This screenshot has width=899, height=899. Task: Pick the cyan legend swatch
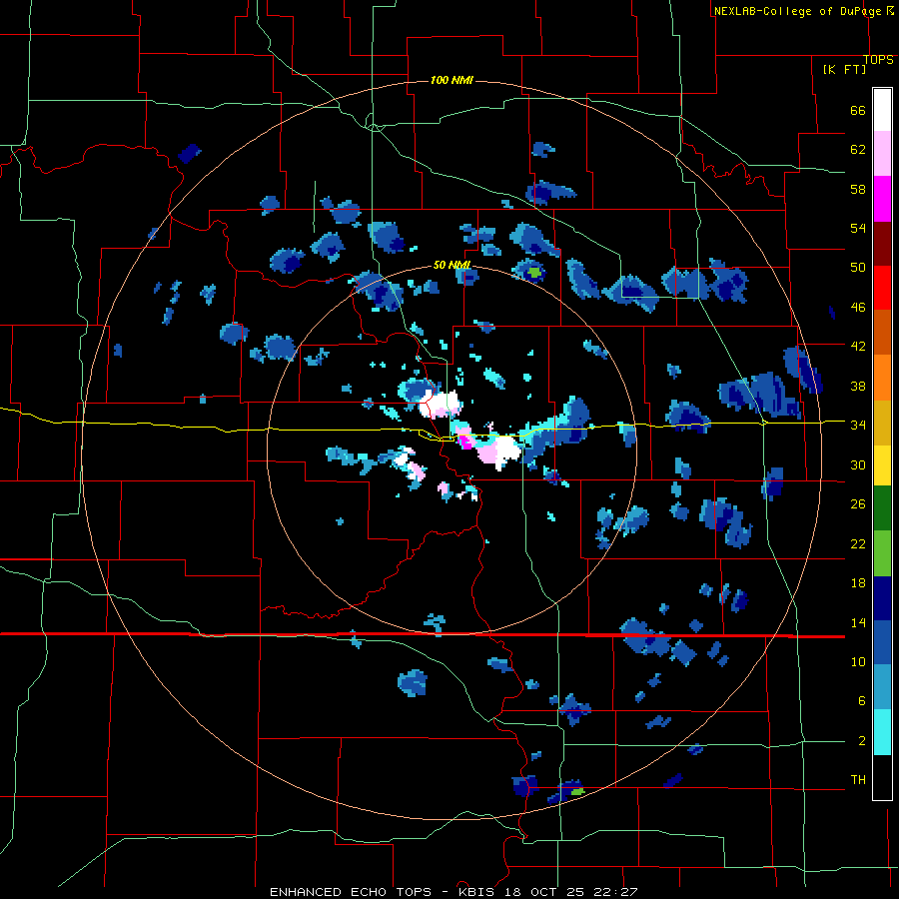click(882, 732)
